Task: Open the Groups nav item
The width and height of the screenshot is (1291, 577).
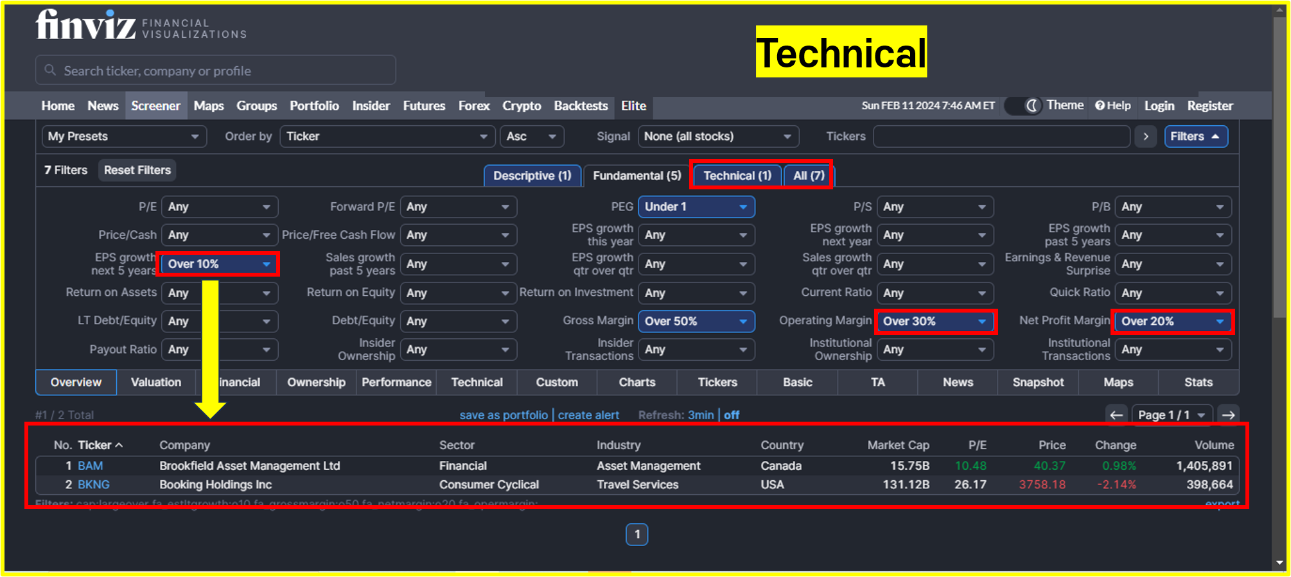Action: pos(256,106)
